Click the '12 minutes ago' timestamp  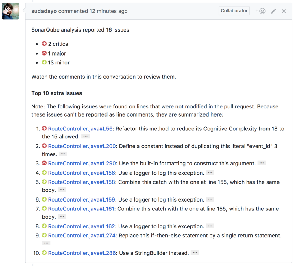click(108, 11)
